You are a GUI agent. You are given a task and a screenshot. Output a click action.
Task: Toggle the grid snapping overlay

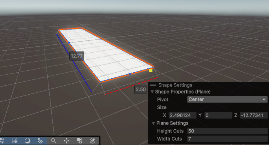[x=15, y=141]
